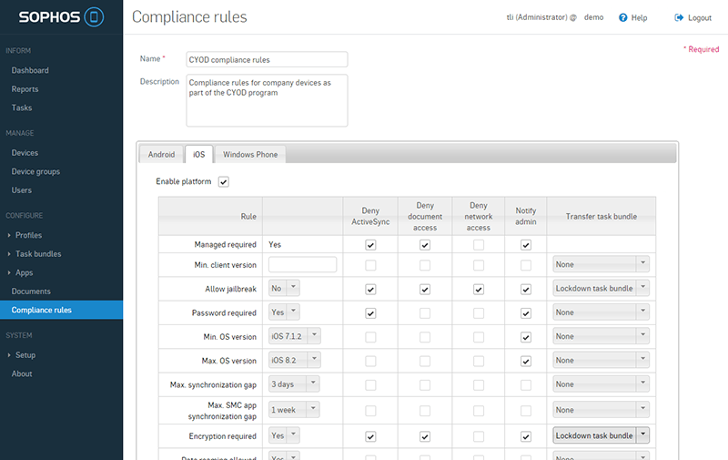
Task: Toggle Notify admin for Min. OS version
Action: point(525,336)
